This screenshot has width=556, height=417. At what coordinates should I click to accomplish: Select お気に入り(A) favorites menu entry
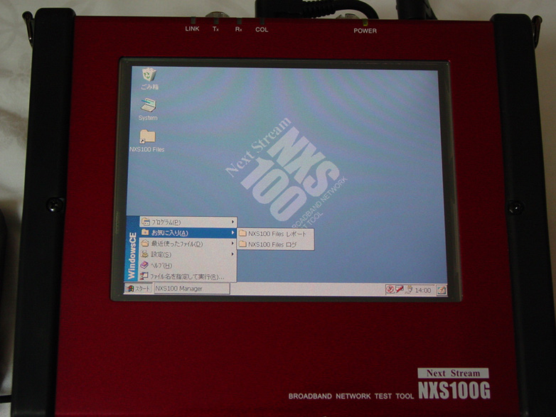[x=188, y=233]
